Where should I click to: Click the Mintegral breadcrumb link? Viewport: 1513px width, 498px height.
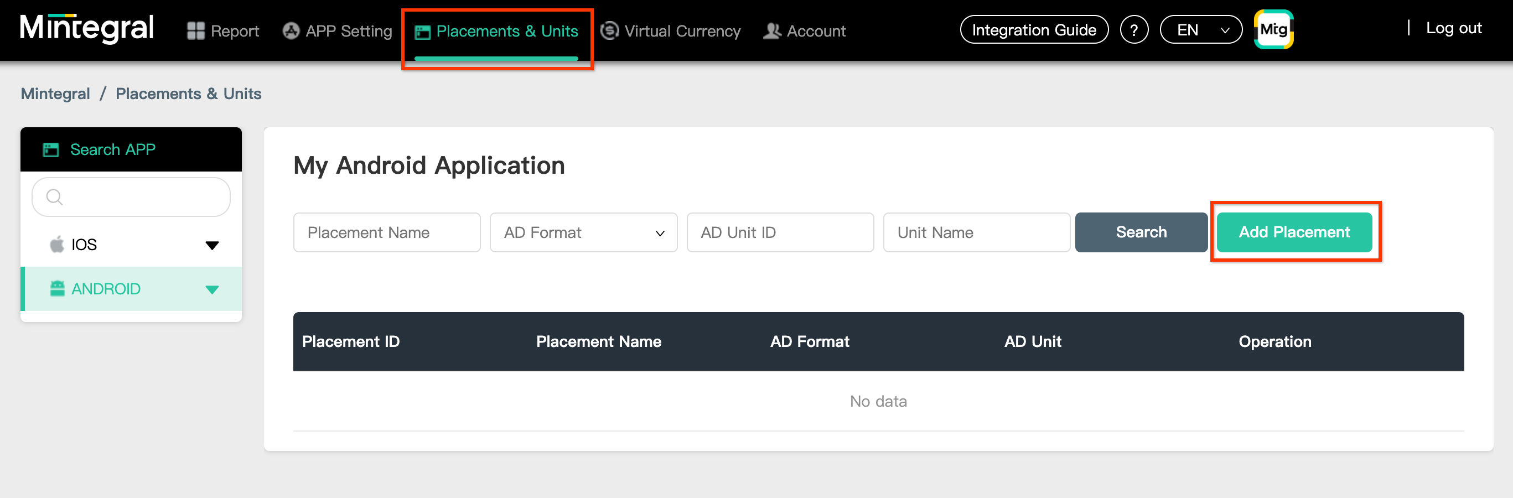tap(55, 94)
